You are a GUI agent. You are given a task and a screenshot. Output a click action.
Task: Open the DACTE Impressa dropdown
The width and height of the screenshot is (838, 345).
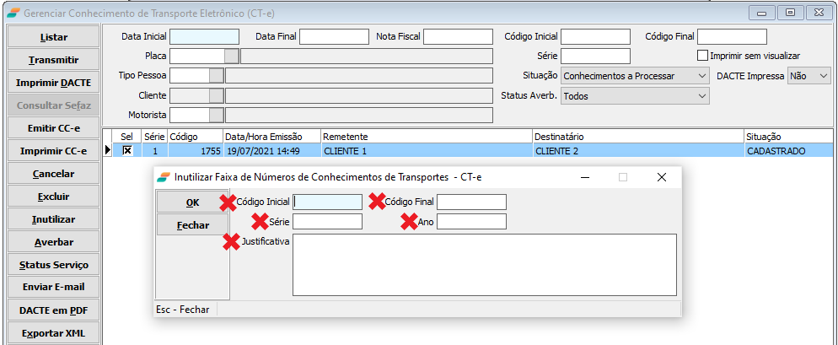pyautogui.click(x=823, y=76)
